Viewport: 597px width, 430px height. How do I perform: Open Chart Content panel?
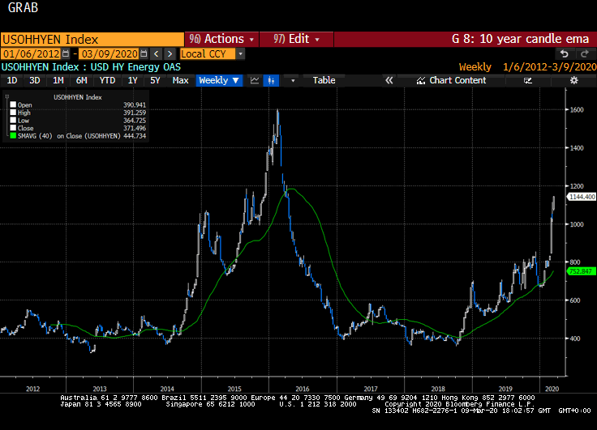click(x=452, y=81)
